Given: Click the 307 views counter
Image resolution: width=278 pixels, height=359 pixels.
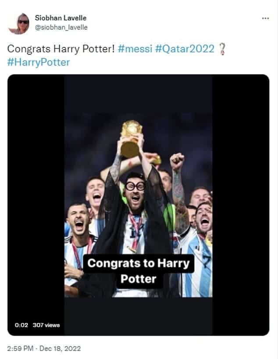Looking at the screenshot, I should coord(46,325).
